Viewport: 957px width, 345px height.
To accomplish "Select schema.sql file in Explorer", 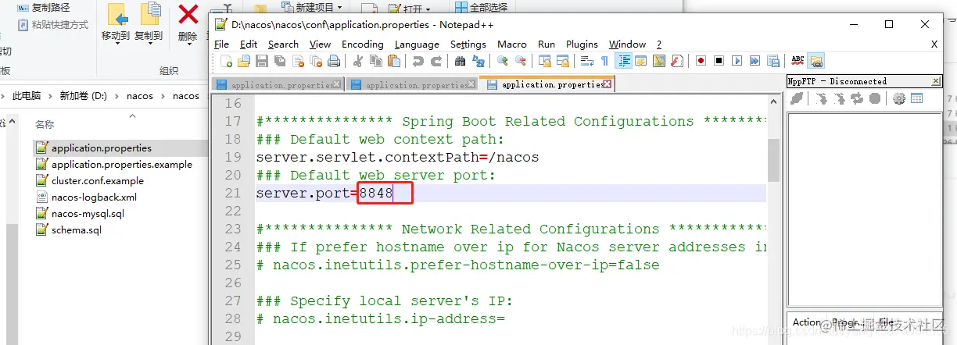I will [x=77, y=229].
